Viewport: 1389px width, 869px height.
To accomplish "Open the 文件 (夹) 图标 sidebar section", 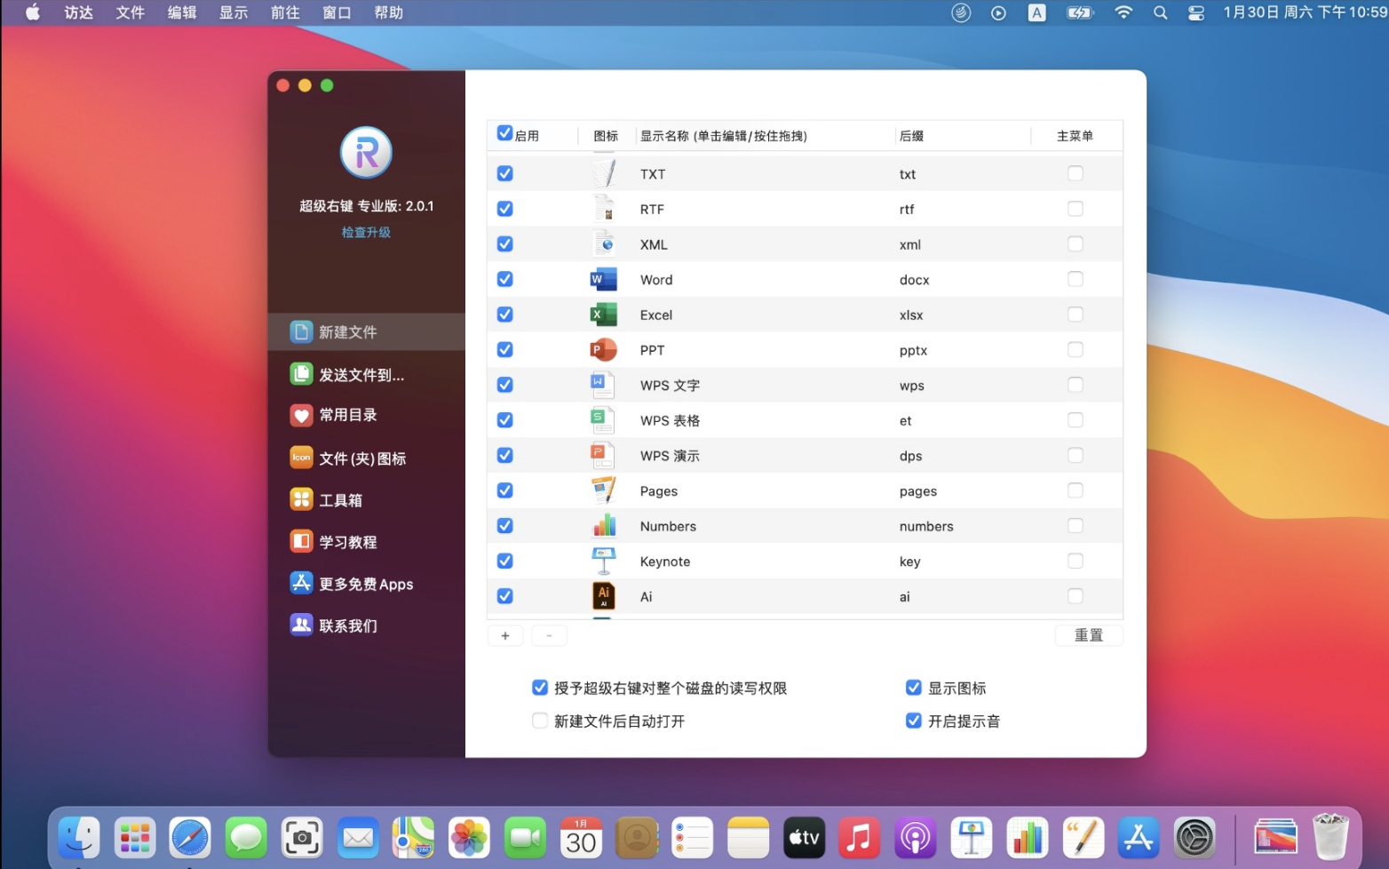I will [x=366, y=458].
